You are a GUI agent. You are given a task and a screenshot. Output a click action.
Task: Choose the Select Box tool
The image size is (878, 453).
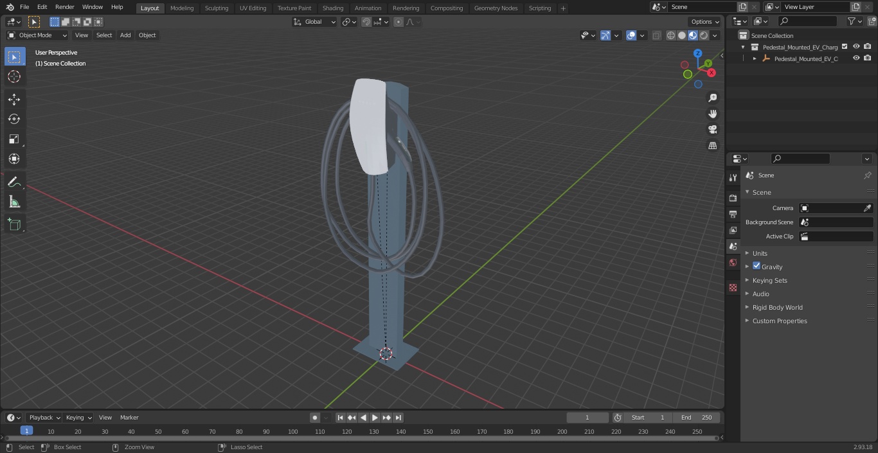pos(14,57)
